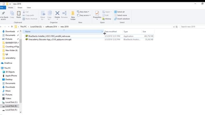
Task: Switch to the Share ribbon tab
Action: coord(20,8)
